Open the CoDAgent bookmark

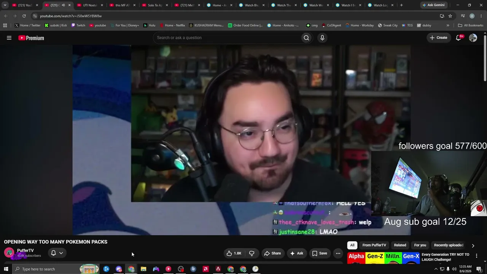(x=331, y=25)
